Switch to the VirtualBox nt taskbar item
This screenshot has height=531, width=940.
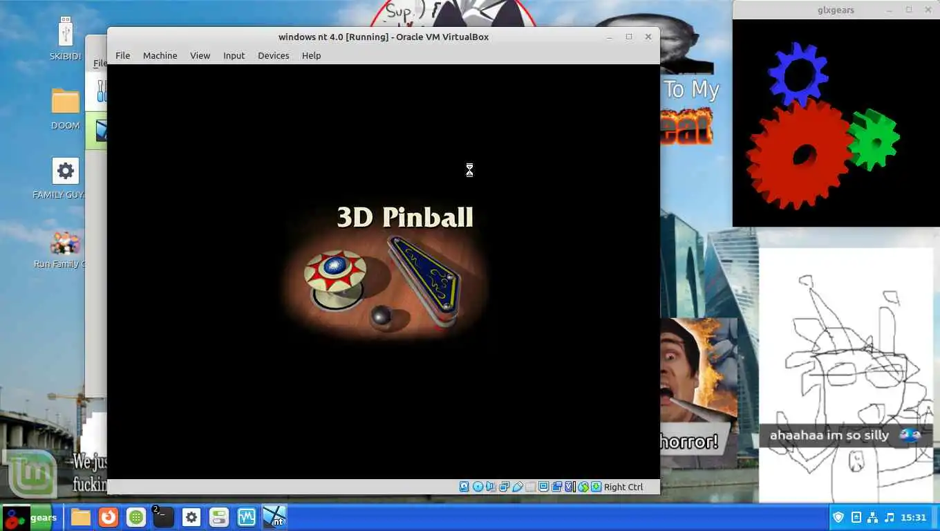point(274,517)
